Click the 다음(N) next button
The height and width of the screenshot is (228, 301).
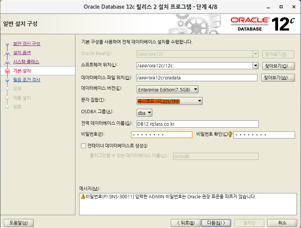[x=216, y=223]
